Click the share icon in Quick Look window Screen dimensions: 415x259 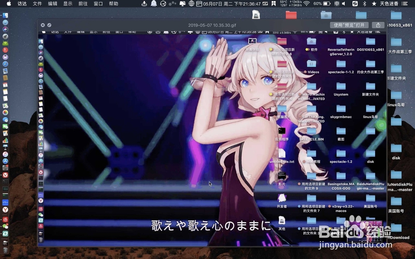(x=378, y=25)
